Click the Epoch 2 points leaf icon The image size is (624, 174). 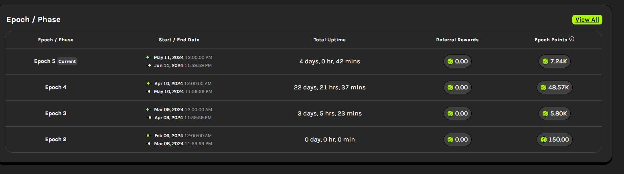pyautogui.click(x=543, y=140)
